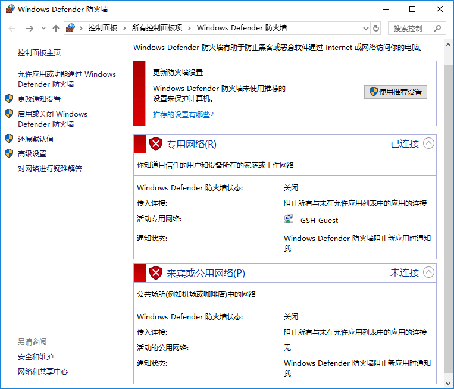Refresh the page with the refresh button
Viewport: 454px width, 389px height.
(376, 29)
